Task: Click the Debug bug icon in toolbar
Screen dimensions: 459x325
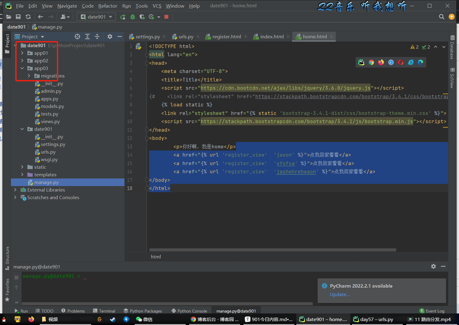Action: click(133, 17)
